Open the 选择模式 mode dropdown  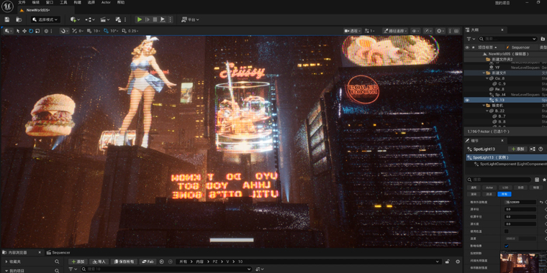click(x=45, y=19)
